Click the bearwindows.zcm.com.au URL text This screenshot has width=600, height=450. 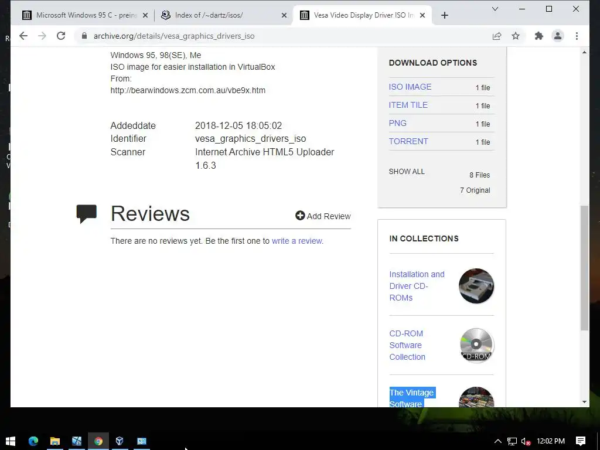tap(188, 90)
